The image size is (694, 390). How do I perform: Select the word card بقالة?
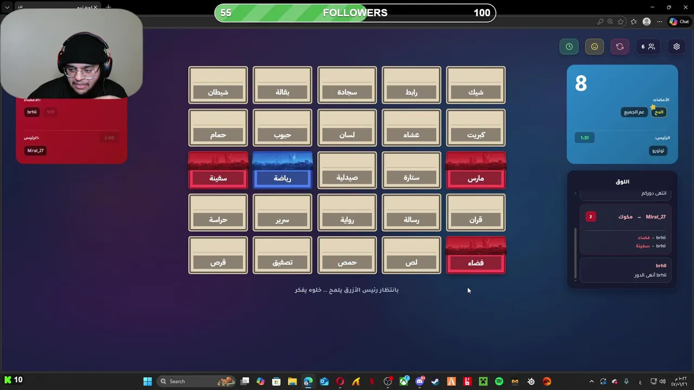(x=282, y=85)
